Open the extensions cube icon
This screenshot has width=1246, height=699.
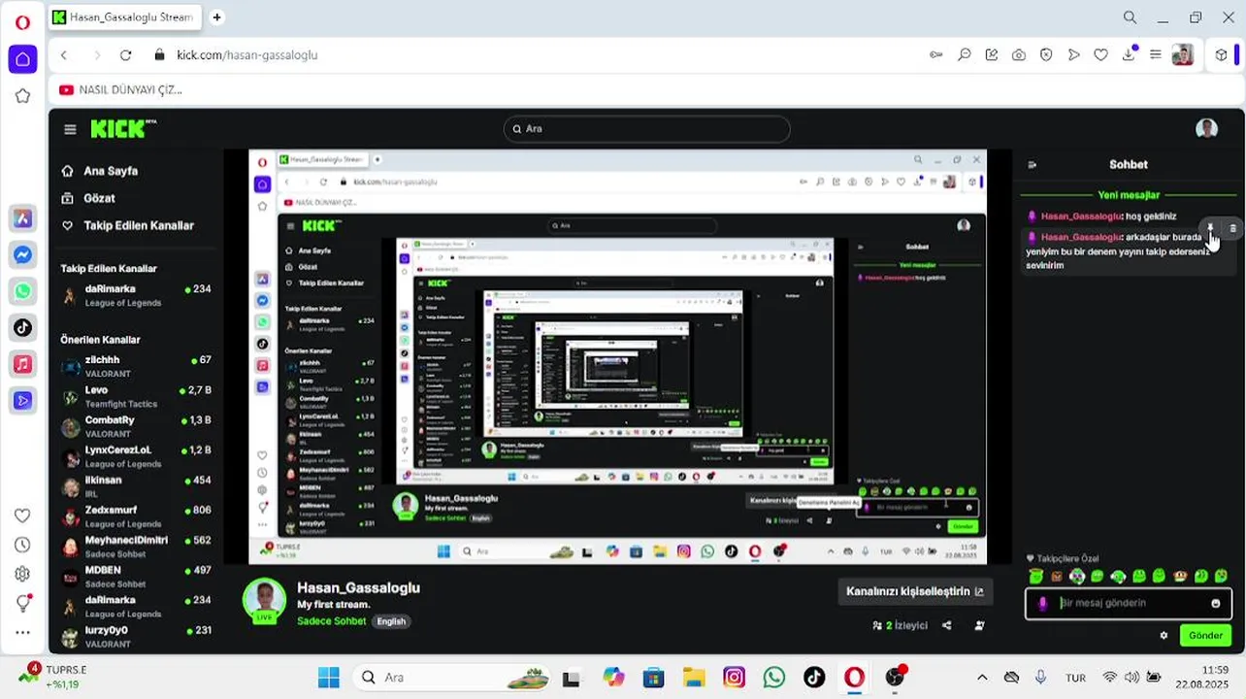1221,55
